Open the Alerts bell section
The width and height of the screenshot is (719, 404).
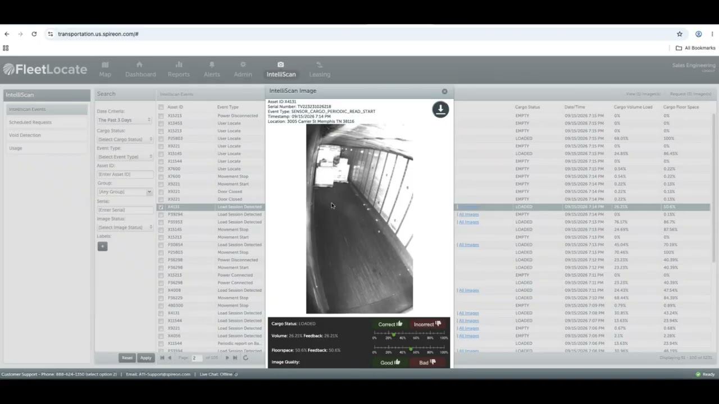pos(212,69)
